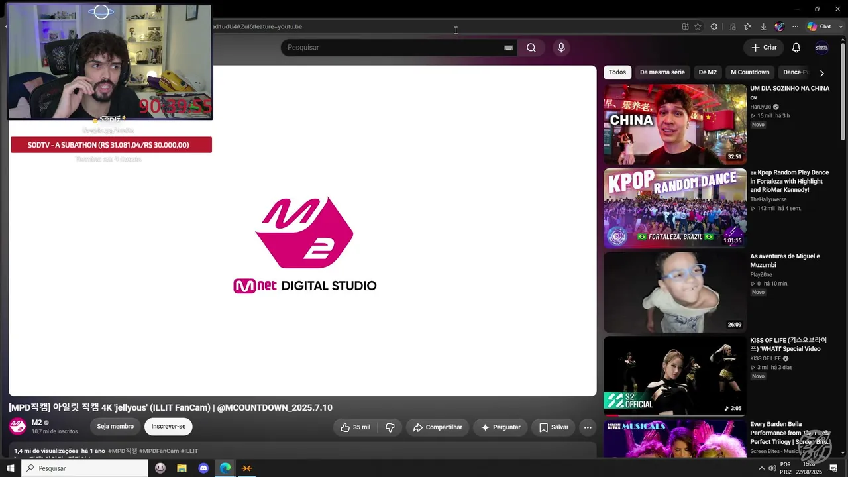
Task: Open the As aventuras de Miguel thumbnail
Action: pyautogui.click(x=675, y=292)
